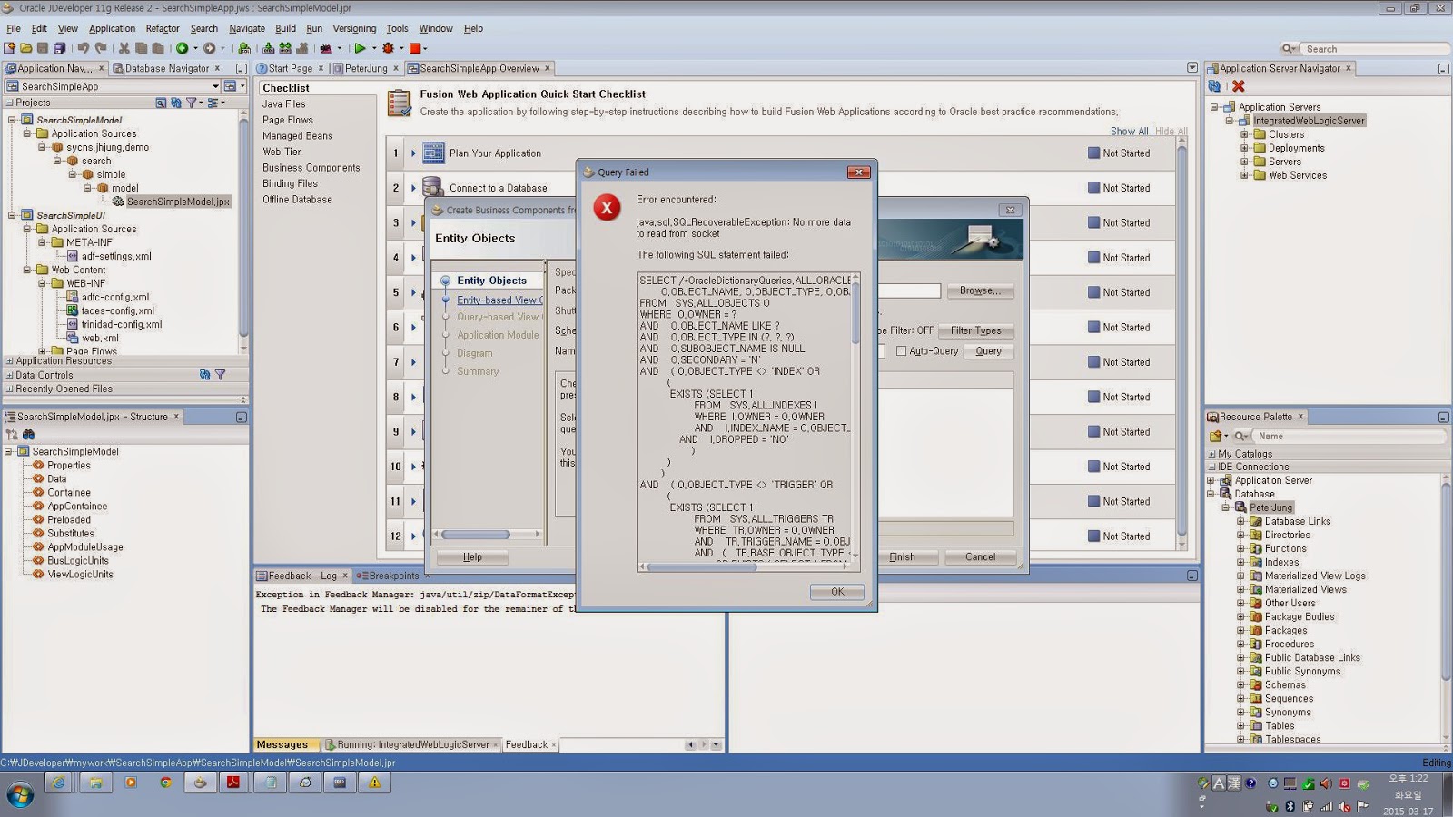
Task: Click the Help button in the wizard
Action: coord(472,556)
